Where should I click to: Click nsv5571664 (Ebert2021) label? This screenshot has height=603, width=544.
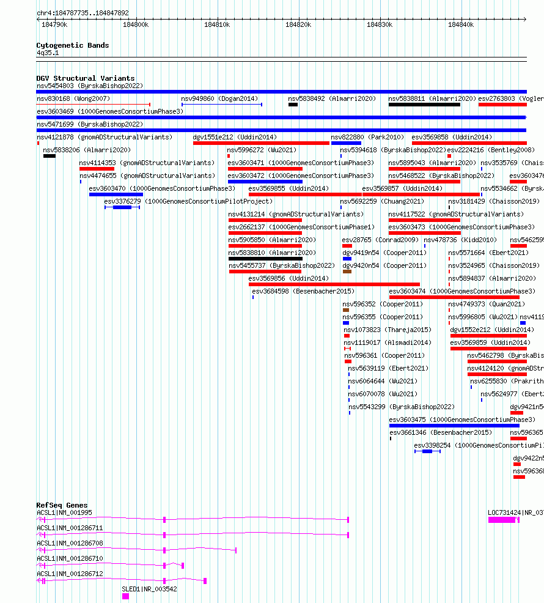(x=488, y=253)
